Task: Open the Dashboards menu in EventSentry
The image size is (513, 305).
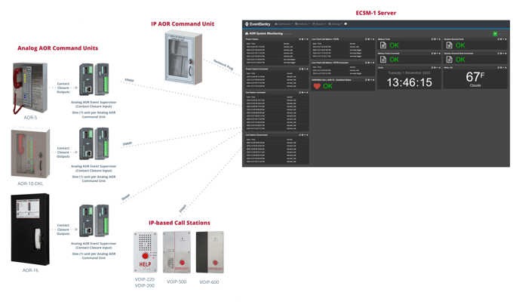Action: click(x=284, y=24)
